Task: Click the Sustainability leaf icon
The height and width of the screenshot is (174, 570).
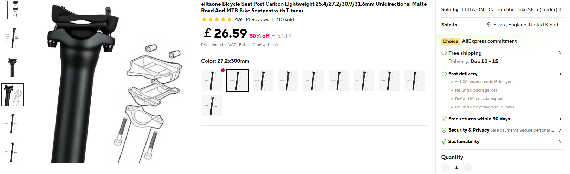Action: [444, 142]
